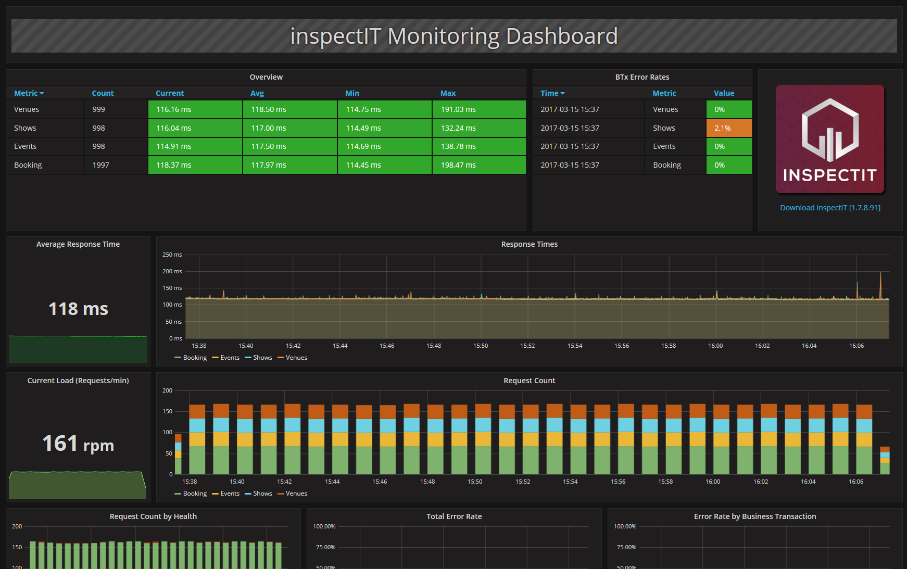This screenshot has height=569, width=907.
Task: Open the BTx Error Rates panel menu
Action: pos(642,77)
